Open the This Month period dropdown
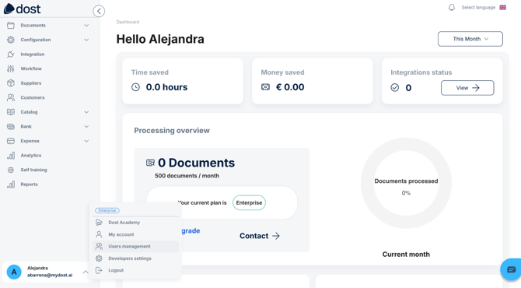This screenshot has height=288, width=521. coord(470,39)
